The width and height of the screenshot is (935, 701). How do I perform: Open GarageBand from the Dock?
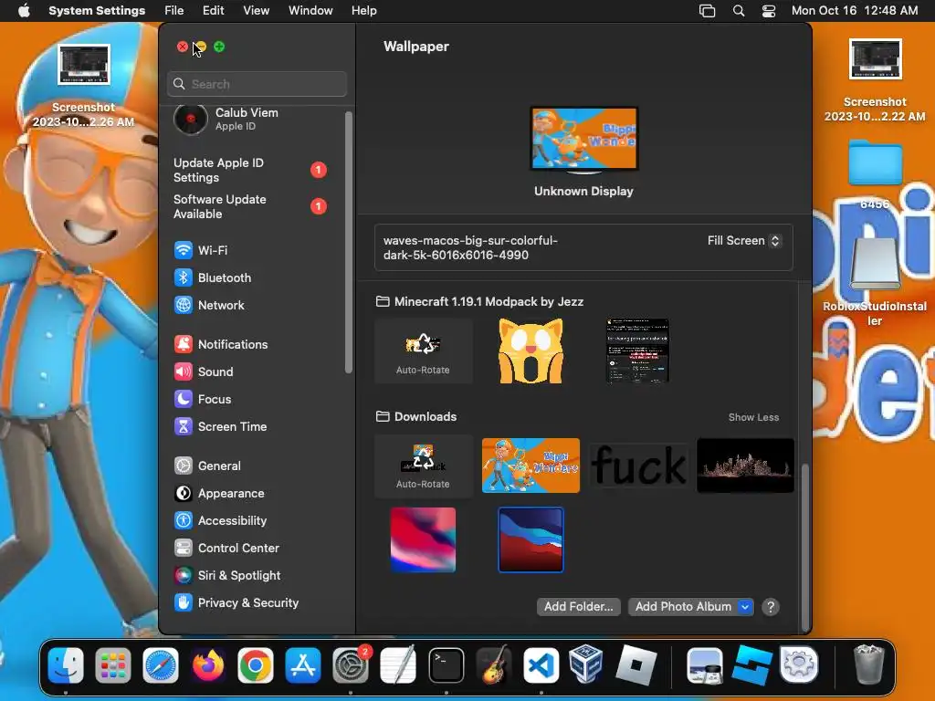[494, 664]
